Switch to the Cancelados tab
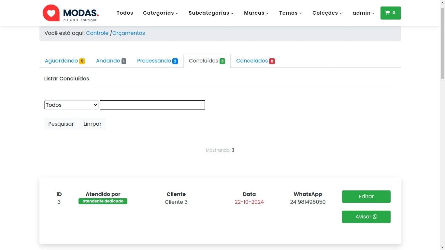The width and height of the screenshot is (445, 250). 255,61
